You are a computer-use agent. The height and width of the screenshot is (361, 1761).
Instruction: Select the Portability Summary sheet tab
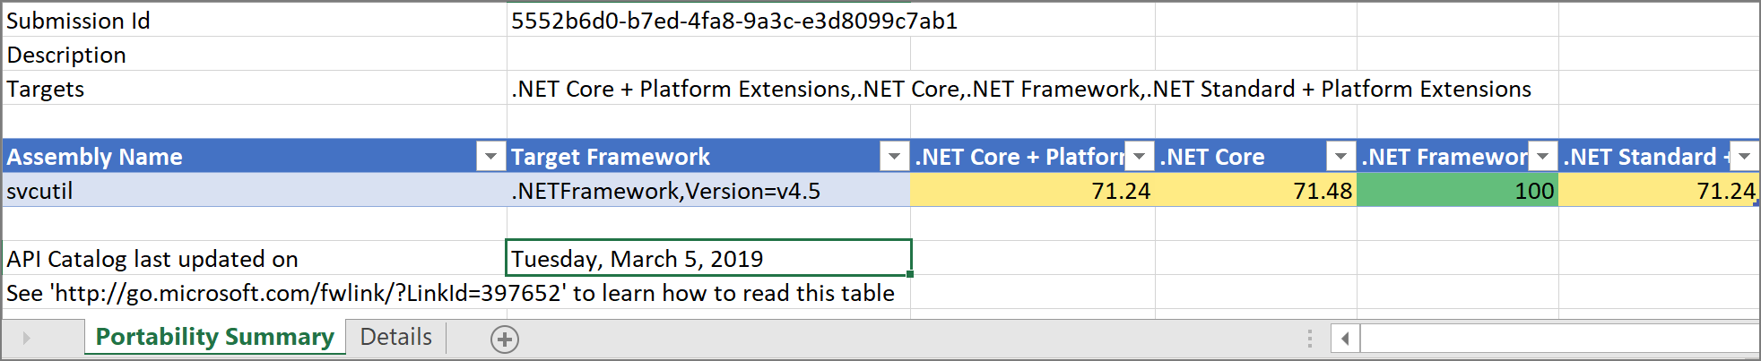(215, 337)
